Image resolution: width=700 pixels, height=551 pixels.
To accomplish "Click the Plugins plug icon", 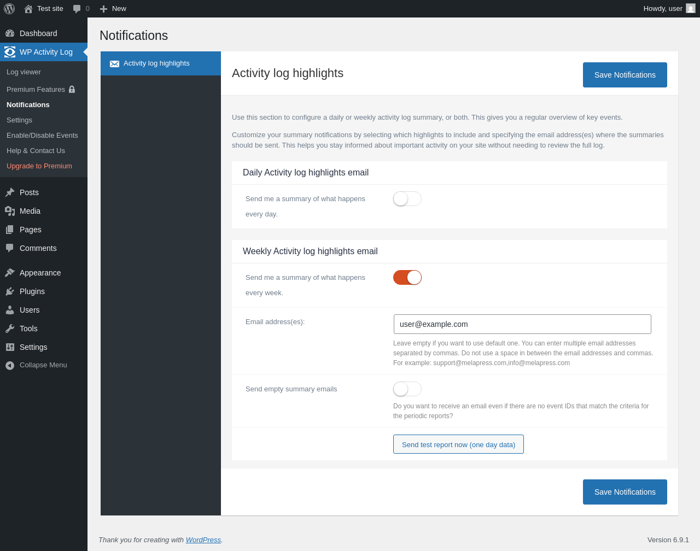I will 10,291.
